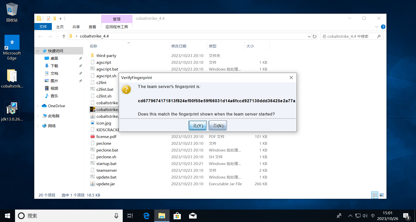Open the 应用程序工具 ribbon tab
This screenshot has height=222, width=416.
tap(117, 27)
